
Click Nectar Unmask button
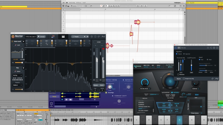coord(41,37)
